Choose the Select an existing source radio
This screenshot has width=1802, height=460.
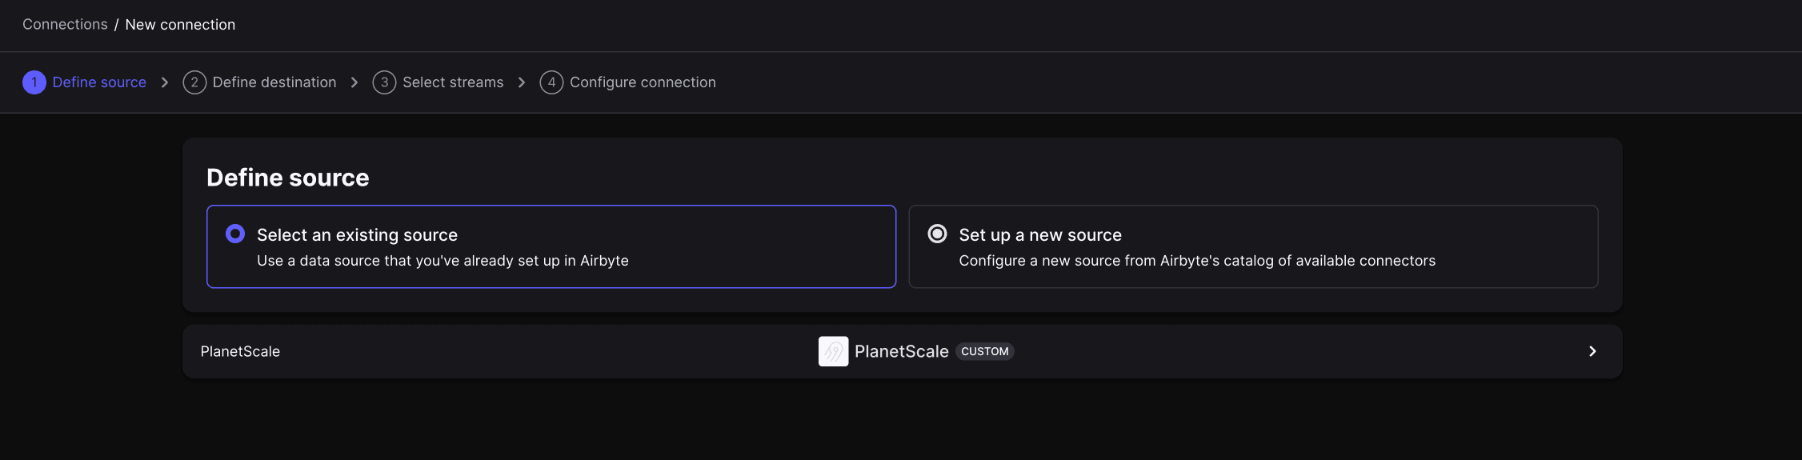coord(235,234)
